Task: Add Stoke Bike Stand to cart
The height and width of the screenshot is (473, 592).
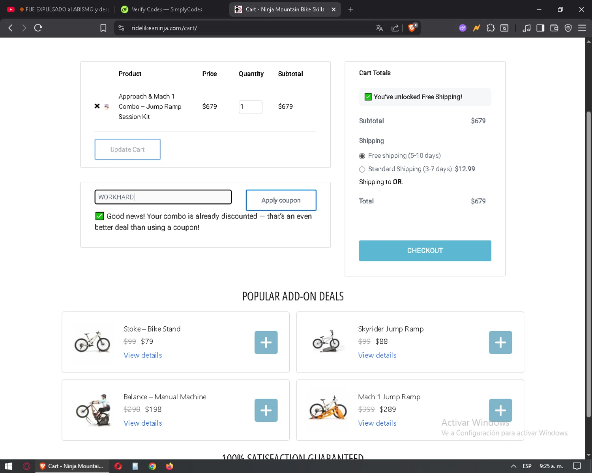Action: coord(266,342)
